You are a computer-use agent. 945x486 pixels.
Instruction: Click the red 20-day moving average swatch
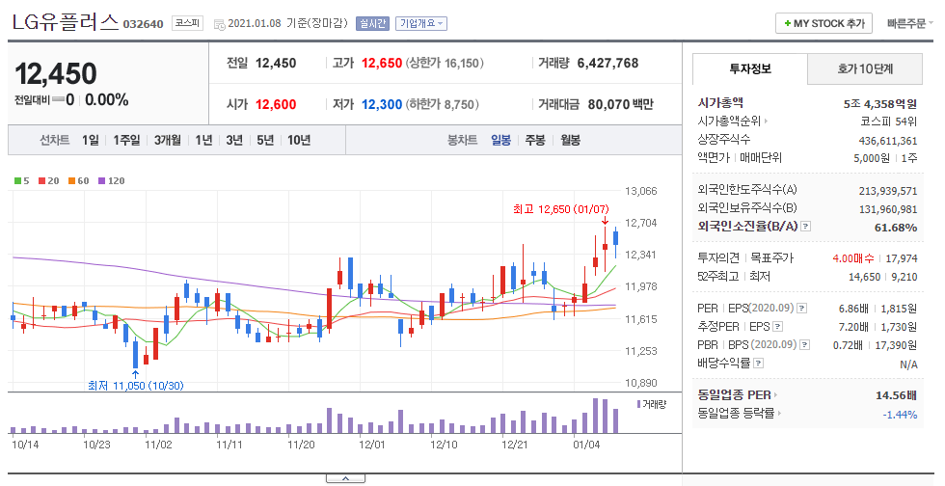tap(42, 181)
